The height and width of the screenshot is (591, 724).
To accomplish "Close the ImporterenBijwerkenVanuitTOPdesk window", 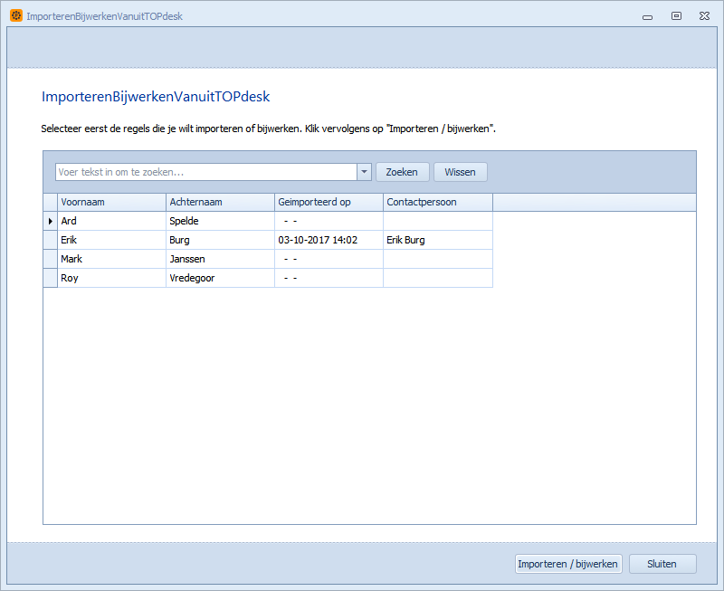I will click(x=704, y=16).
